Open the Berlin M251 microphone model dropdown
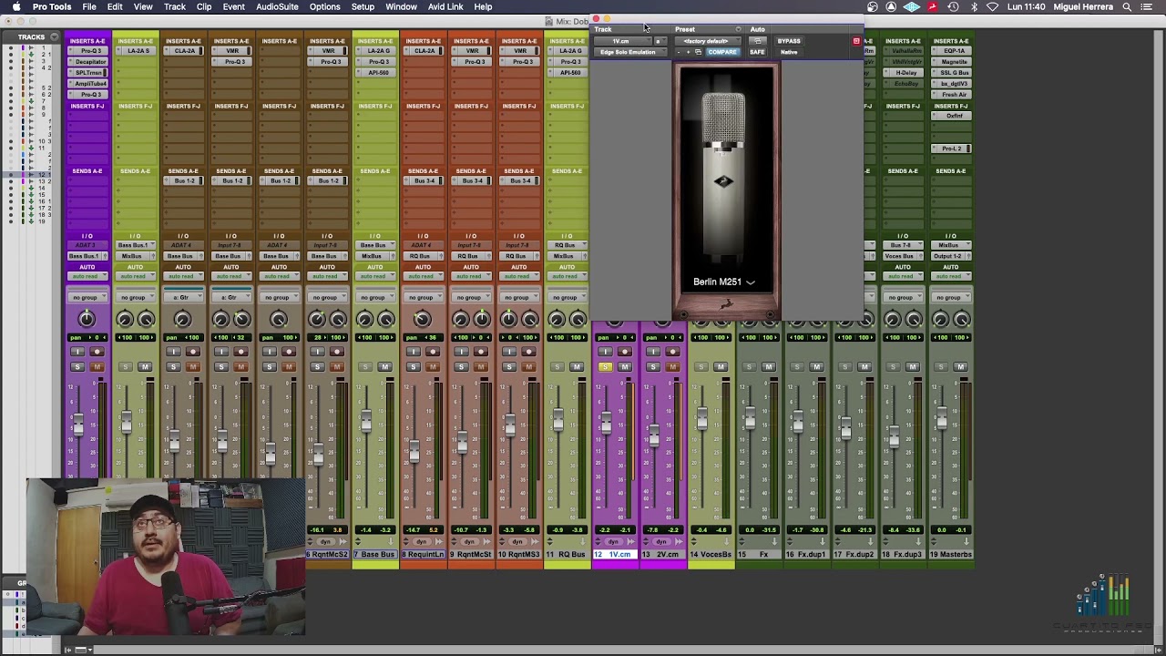The width and height of the screenshot is (1166, 656). (x=724, y=282)
